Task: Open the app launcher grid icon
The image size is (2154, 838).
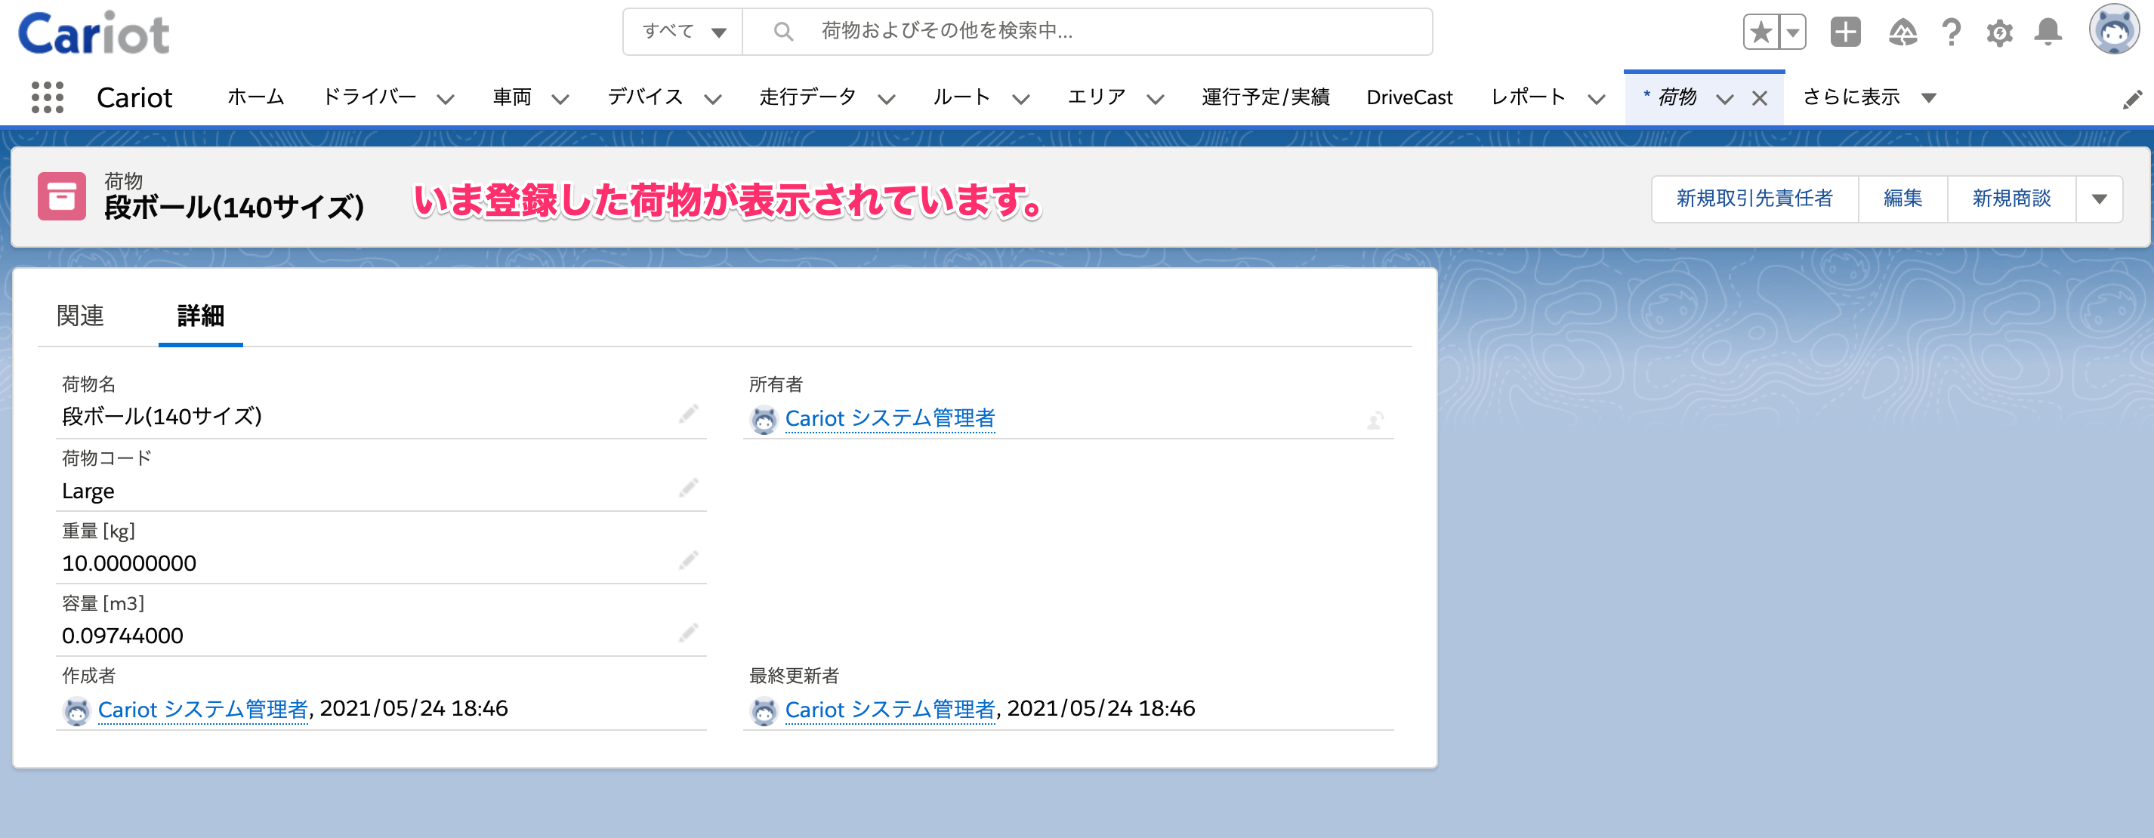Action: coord(48,97)
